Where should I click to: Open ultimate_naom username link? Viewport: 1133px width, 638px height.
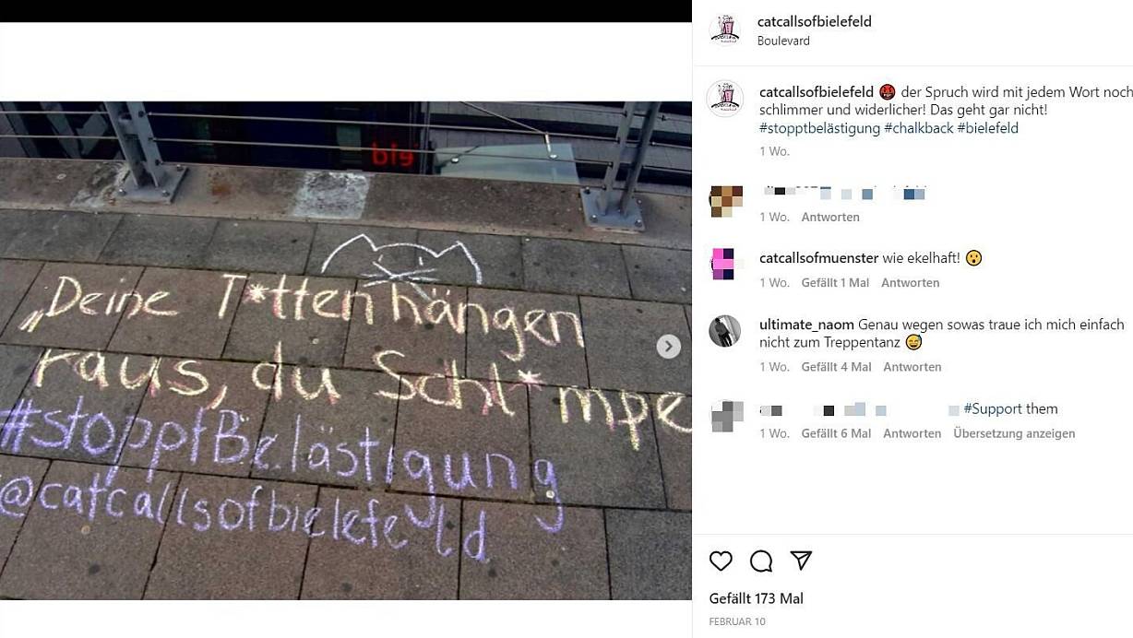click(x=806, y=325)
